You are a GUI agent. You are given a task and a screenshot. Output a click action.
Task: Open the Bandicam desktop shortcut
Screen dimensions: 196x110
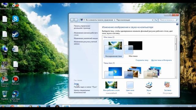point(16,80)
